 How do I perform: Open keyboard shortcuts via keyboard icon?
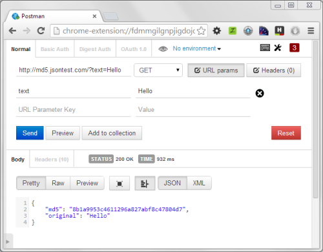coord(265,48)
